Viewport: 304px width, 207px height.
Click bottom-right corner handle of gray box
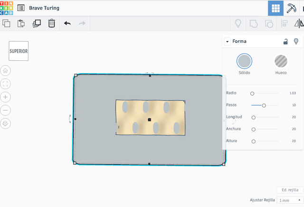[x=224, y=164]
